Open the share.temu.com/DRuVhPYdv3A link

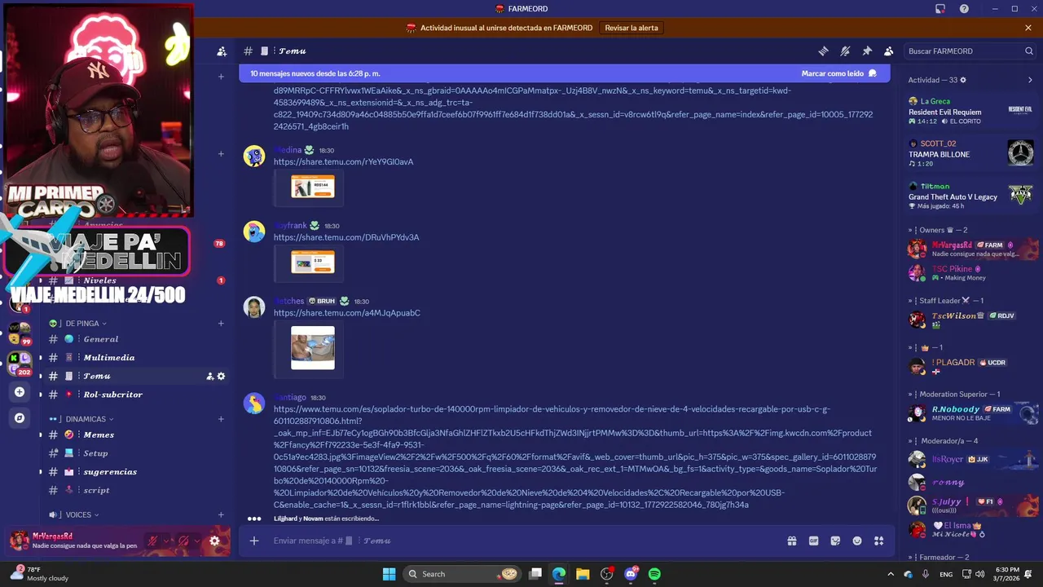click(346, 237)
